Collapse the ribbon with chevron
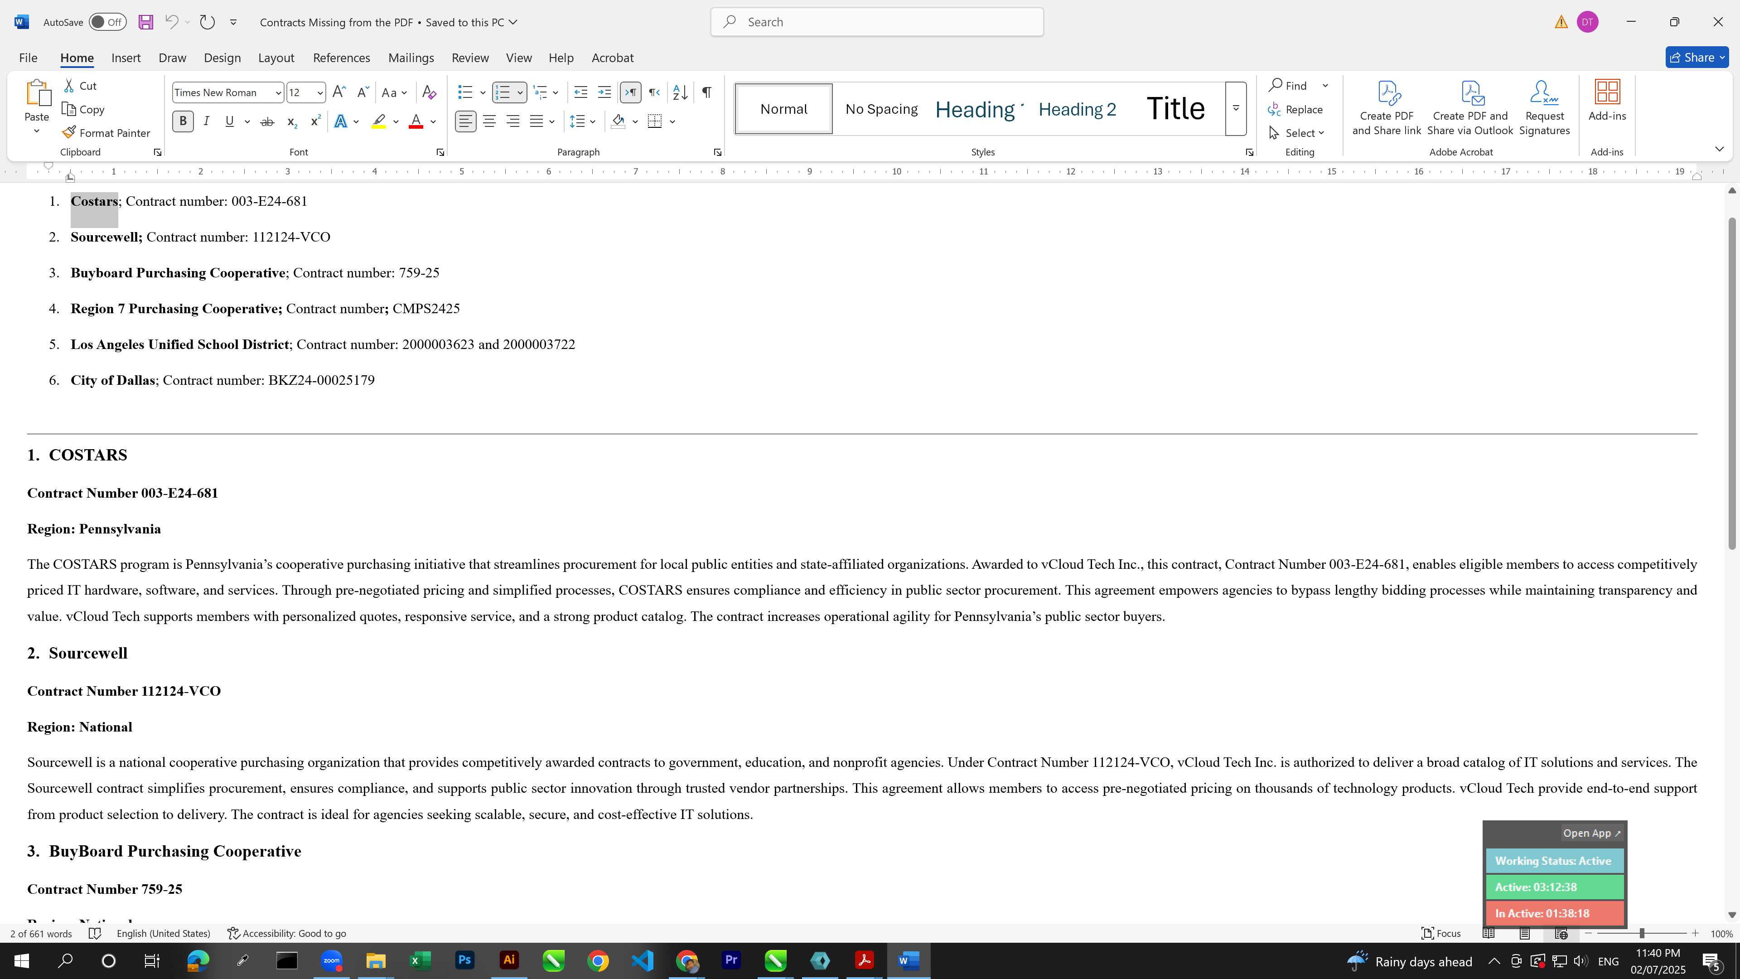Image resolution: width=1740 pixels, height=979 pixels. click(1719, 149)
